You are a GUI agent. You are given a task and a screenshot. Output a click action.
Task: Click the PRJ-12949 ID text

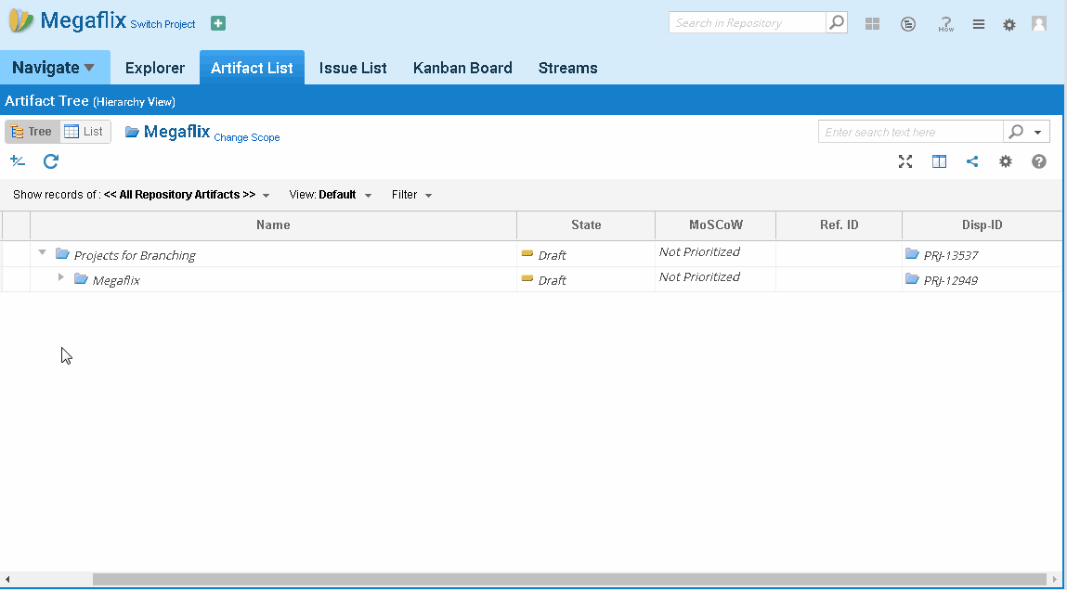pyautogui.click(x=951, y=280)
